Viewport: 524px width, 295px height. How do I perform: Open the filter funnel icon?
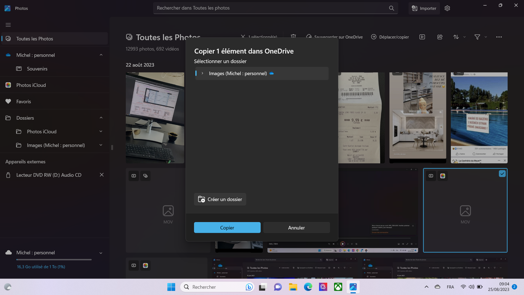pos(477,37)
